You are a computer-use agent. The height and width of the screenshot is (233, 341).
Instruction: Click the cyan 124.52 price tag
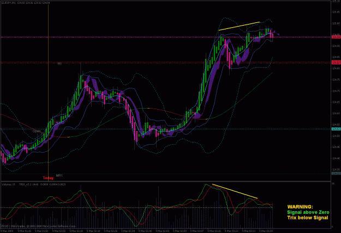point(336,129)
